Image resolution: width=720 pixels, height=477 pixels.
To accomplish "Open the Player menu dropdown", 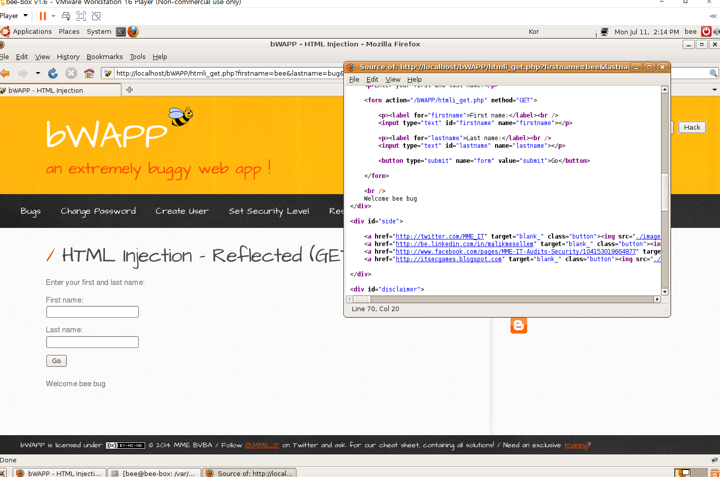I will (x=14, y=16).
